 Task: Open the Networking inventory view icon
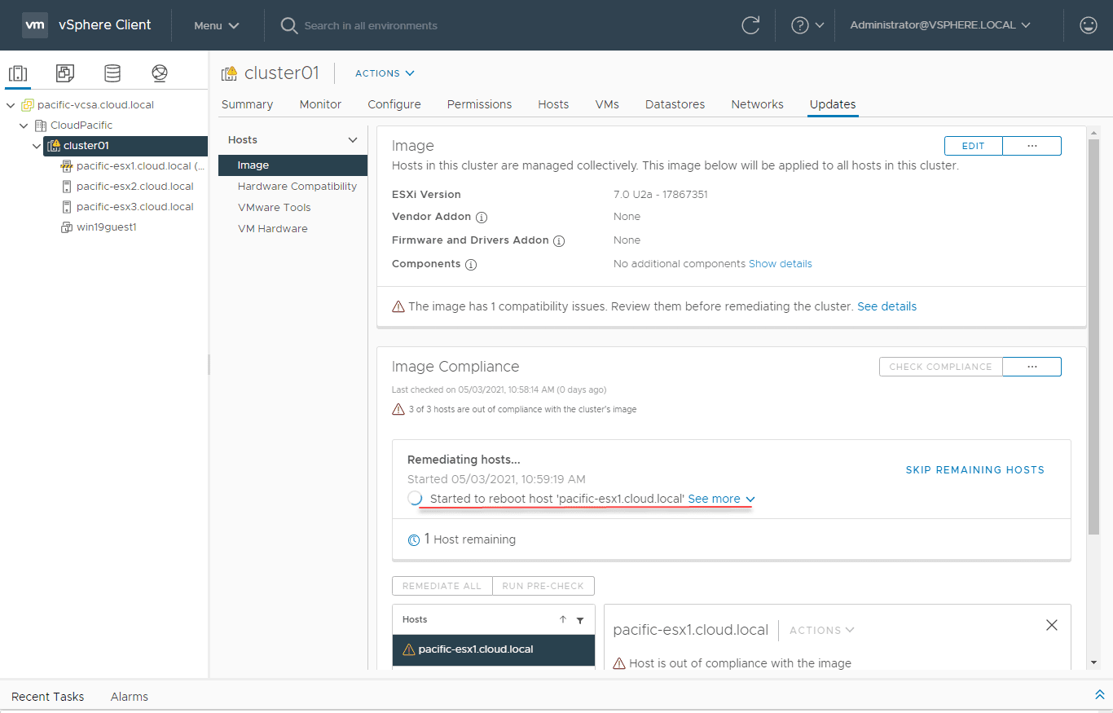tap(160, 73)
